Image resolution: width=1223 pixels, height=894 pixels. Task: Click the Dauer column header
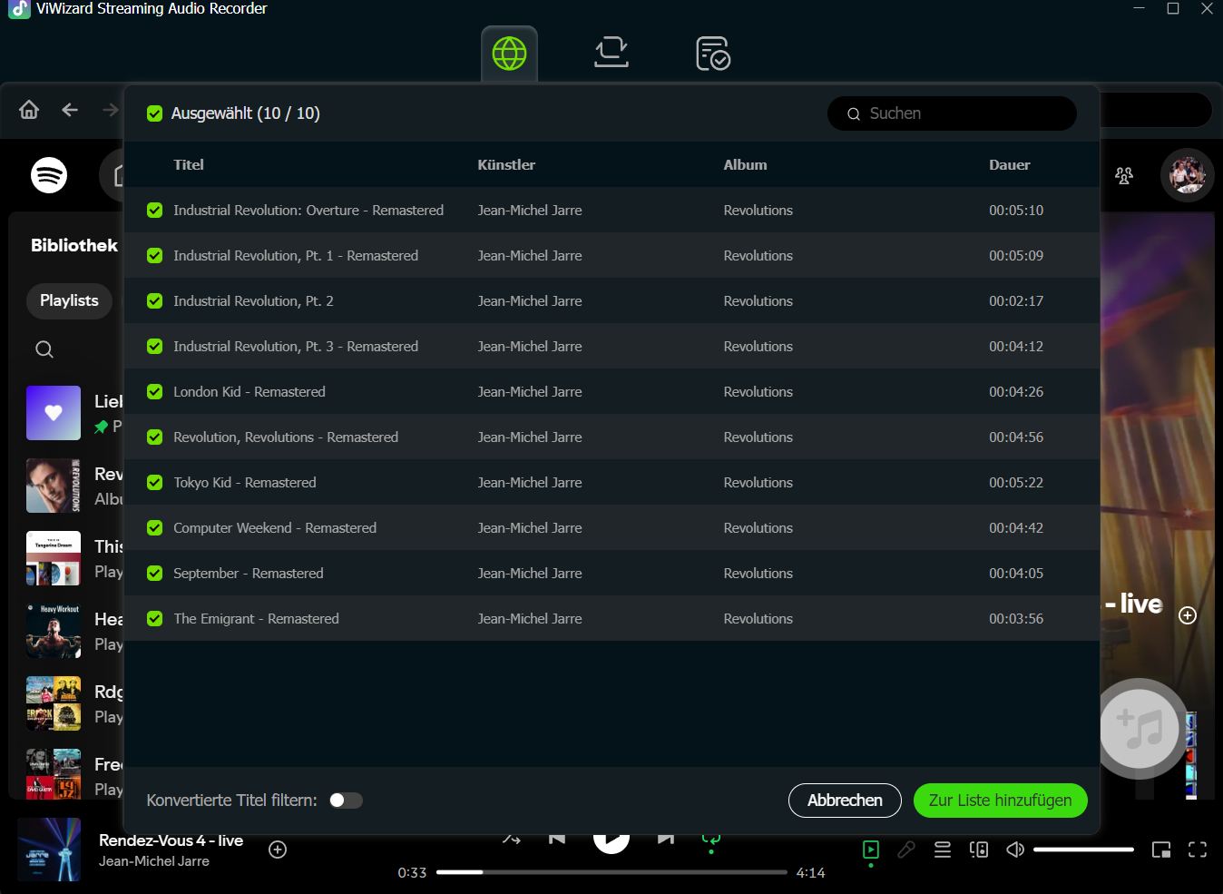coord(1010,165)
